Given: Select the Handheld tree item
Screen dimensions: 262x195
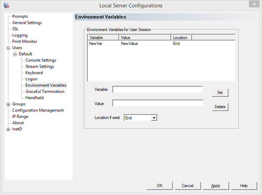Looking at the screenshot, I should pos(34,98).
